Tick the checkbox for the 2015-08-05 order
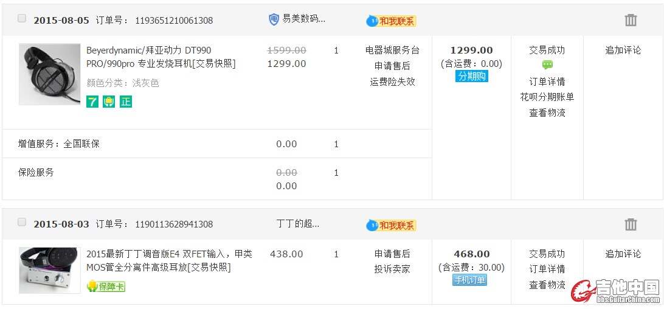 click(x=22, y=18)
